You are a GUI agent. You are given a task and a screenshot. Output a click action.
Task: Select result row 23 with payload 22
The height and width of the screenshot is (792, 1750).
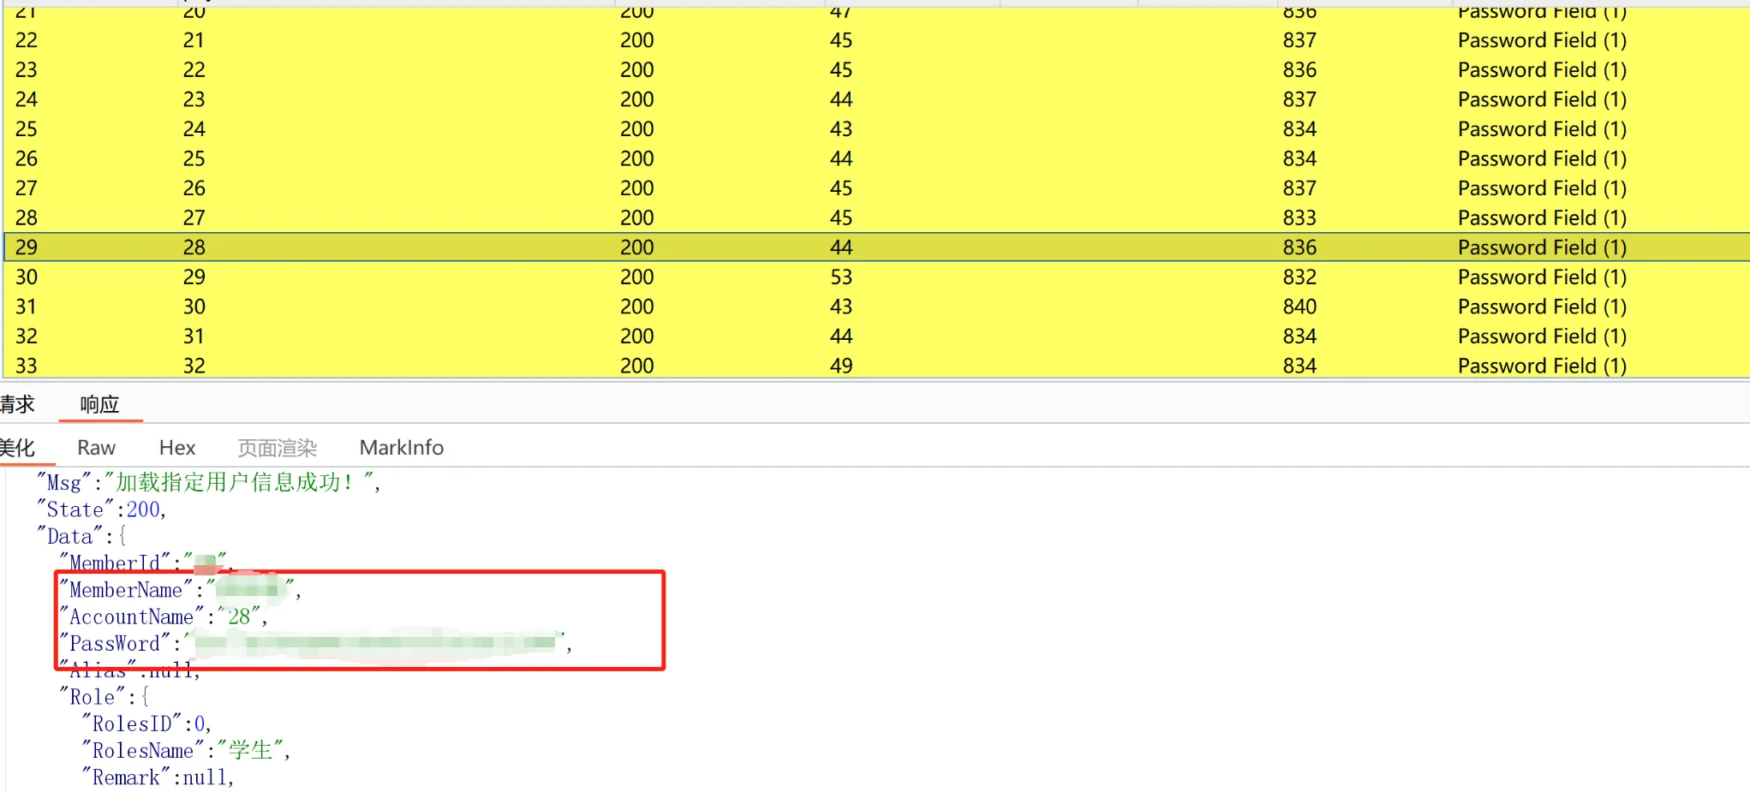coord(194,70)
